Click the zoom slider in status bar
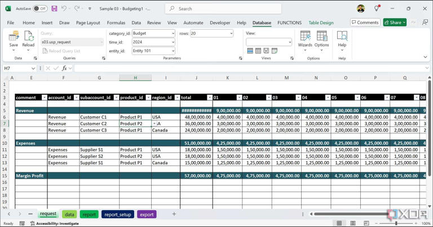 [x=395, y=223]
